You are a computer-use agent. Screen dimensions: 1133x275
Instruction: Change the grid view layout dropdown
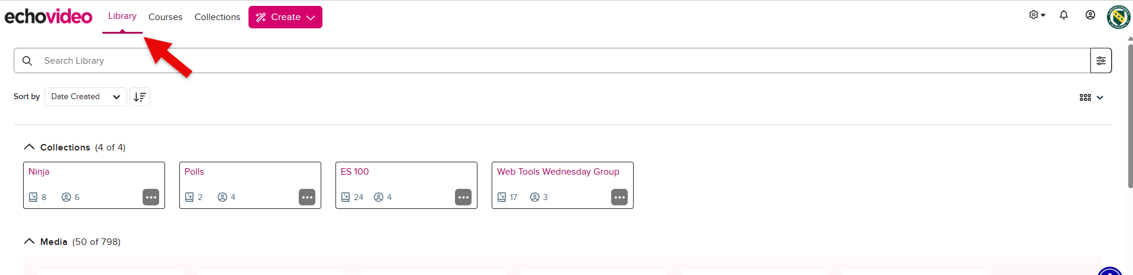(1091, 97)
